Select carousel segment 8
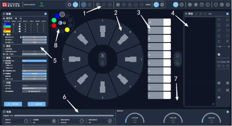 123,39
